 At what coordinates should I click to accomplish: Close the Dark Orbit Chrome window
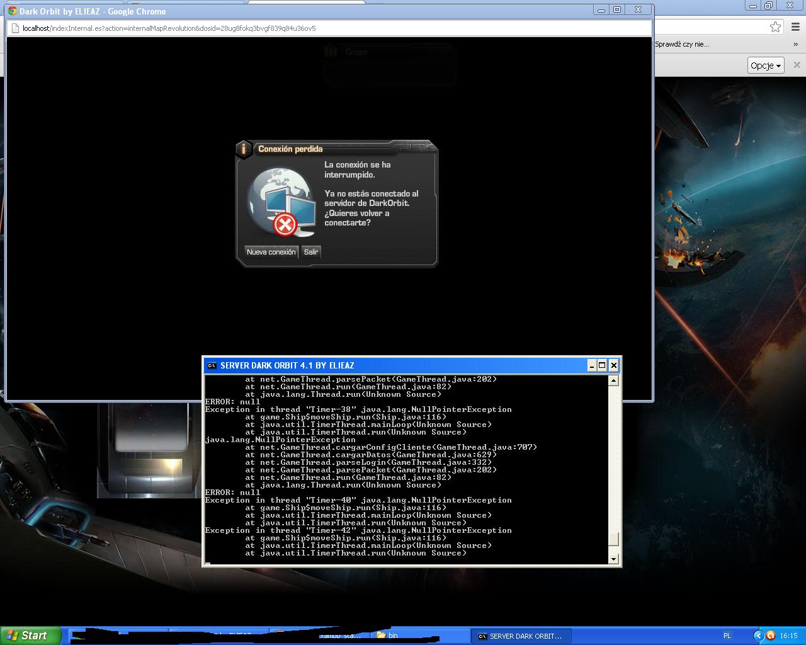tap(638, 9)
